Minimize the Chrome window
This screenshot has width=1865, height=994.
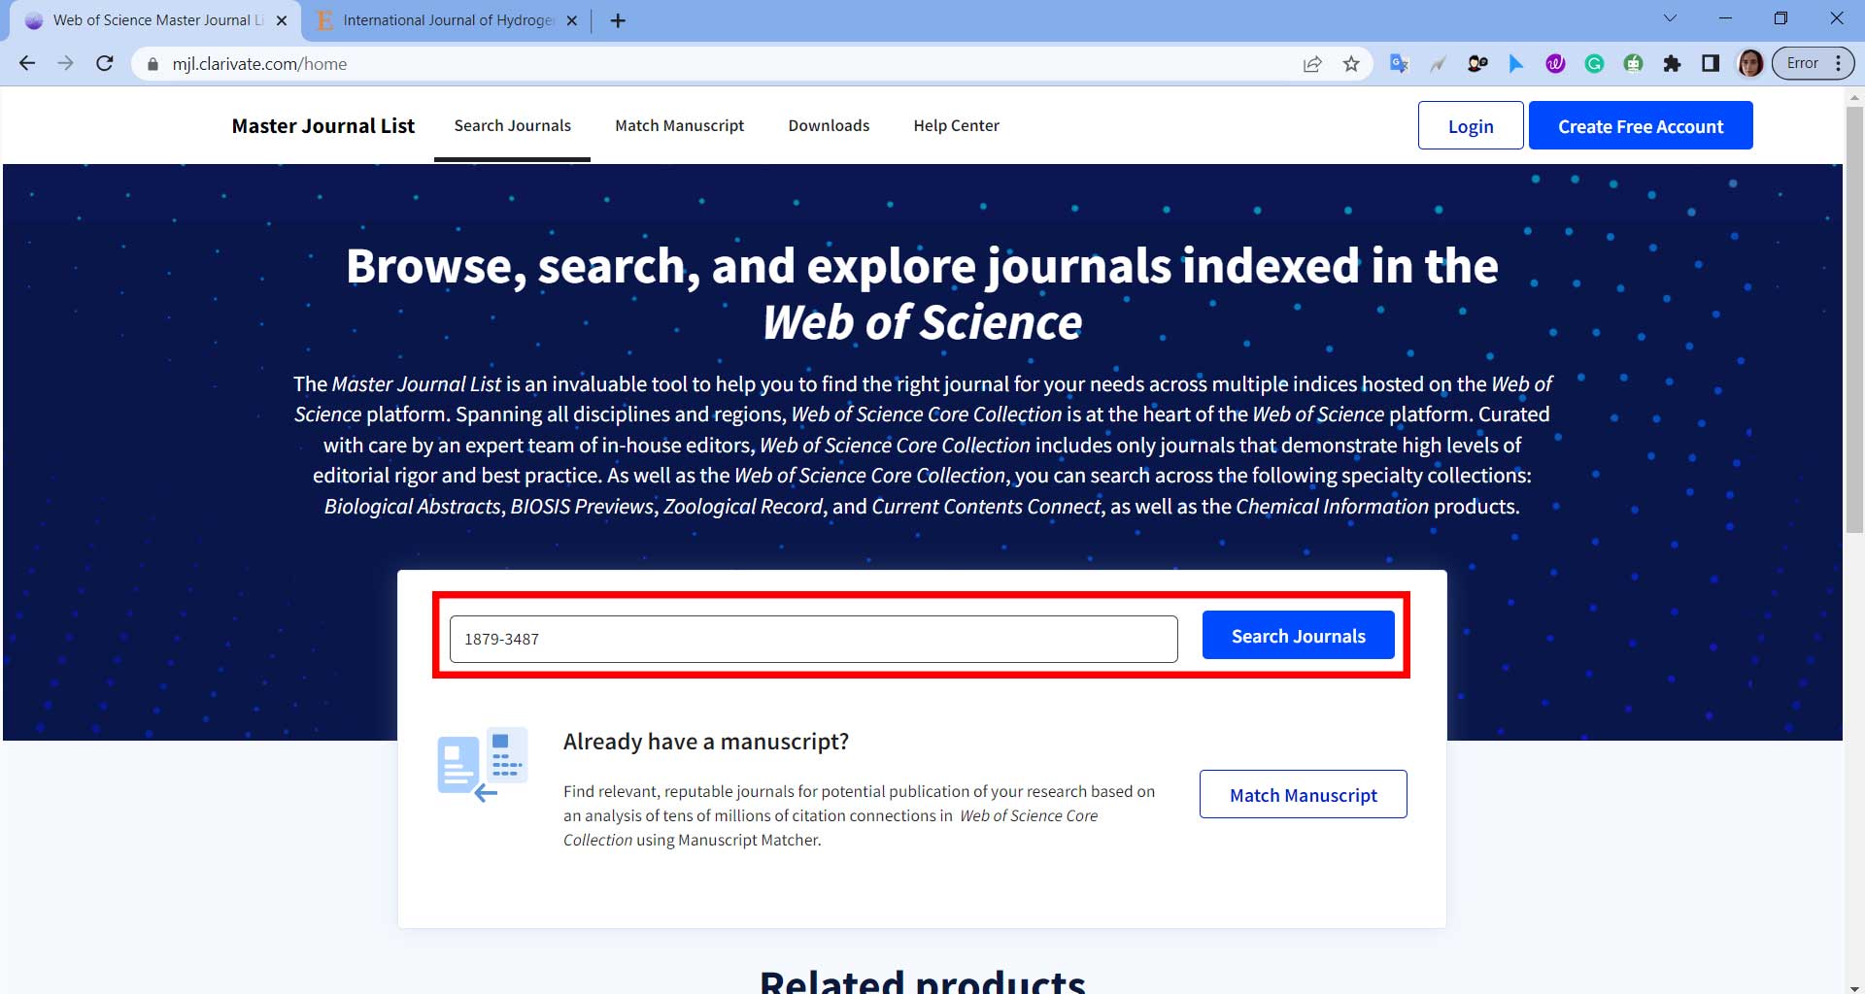click(x=1725, y=18)
